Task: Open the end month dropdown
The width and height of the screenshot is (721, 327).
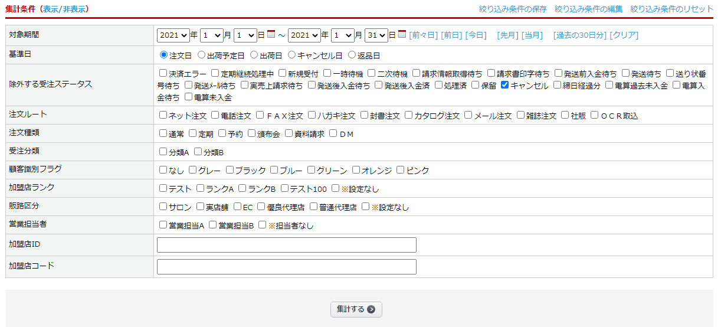Action: click(343, 35)
